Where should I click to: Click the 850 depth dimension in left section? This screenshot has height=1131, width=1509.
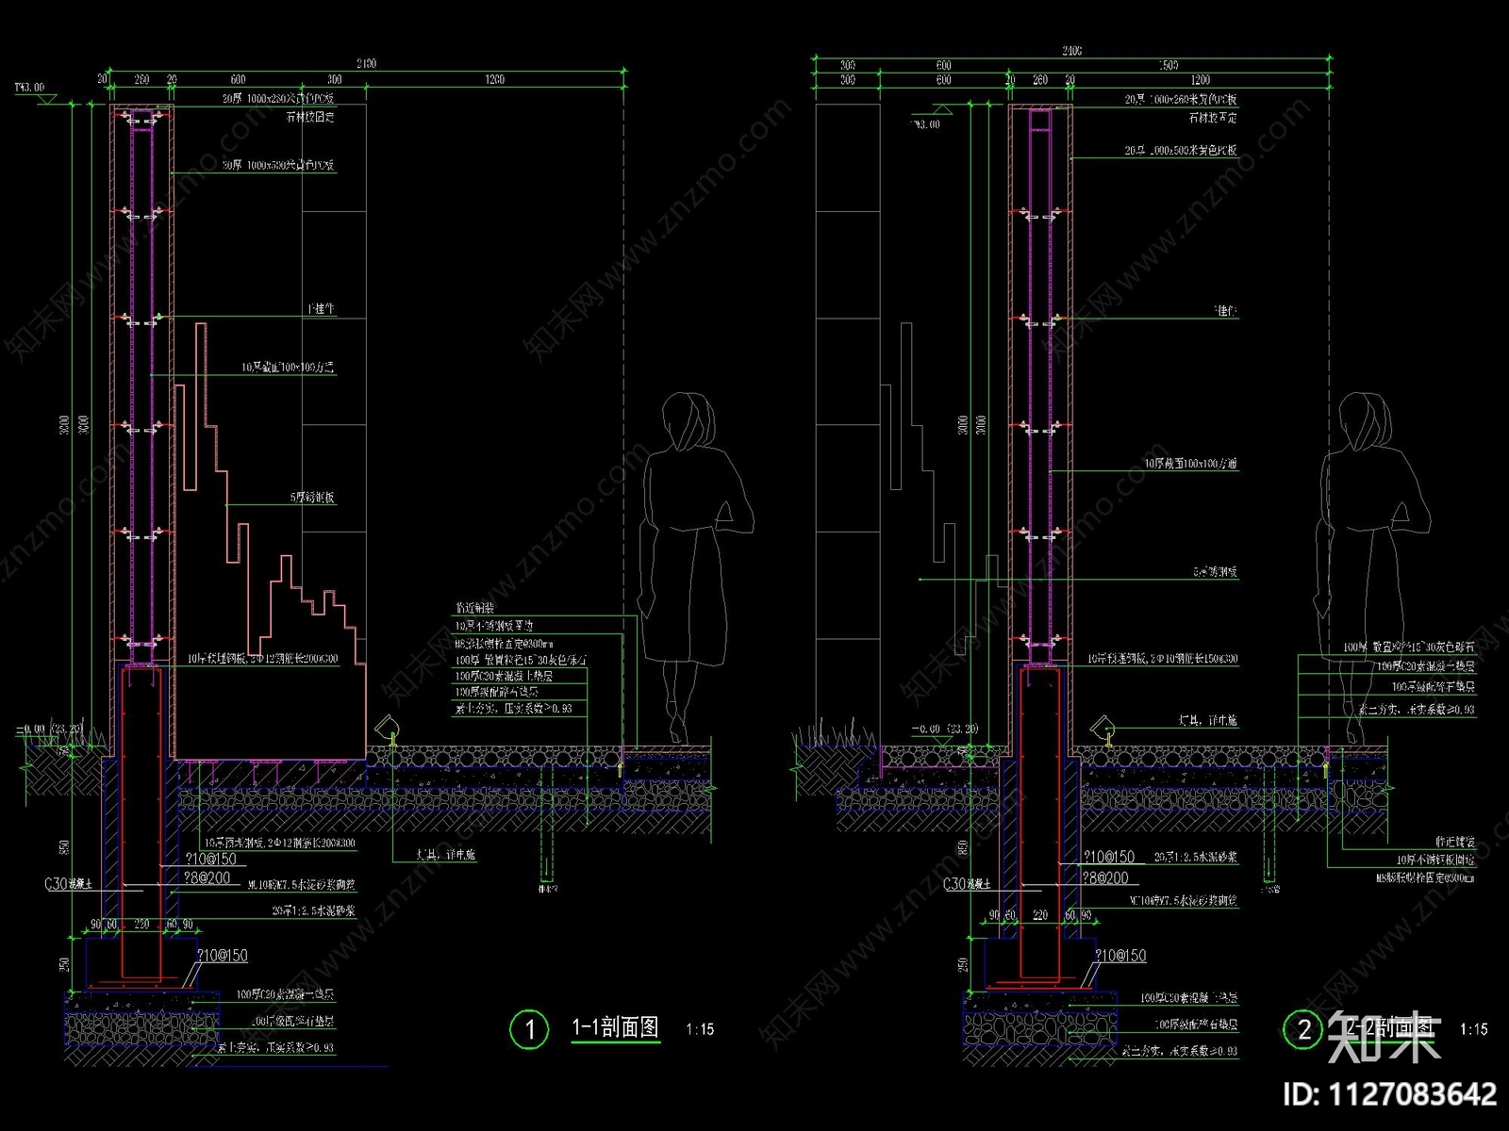click(x=64, y=847)
